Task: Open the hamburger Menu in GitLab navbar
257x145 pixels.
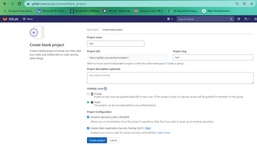Action: click(x=28, y=19)
